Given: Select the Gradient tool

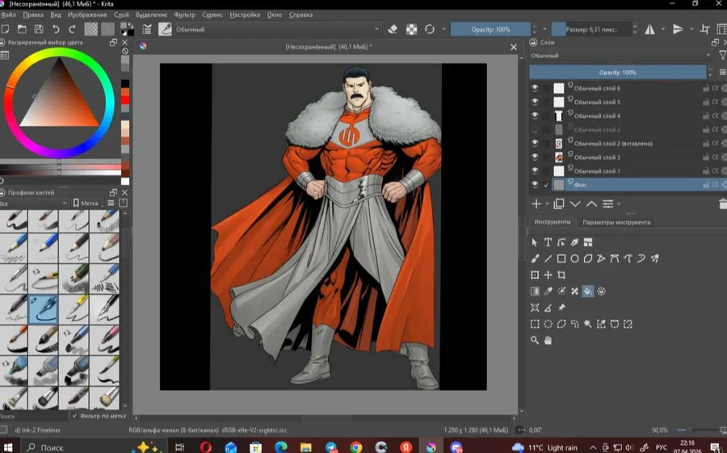Looking at the screenshot, I should pyautogui.click(x=535, y=292).
